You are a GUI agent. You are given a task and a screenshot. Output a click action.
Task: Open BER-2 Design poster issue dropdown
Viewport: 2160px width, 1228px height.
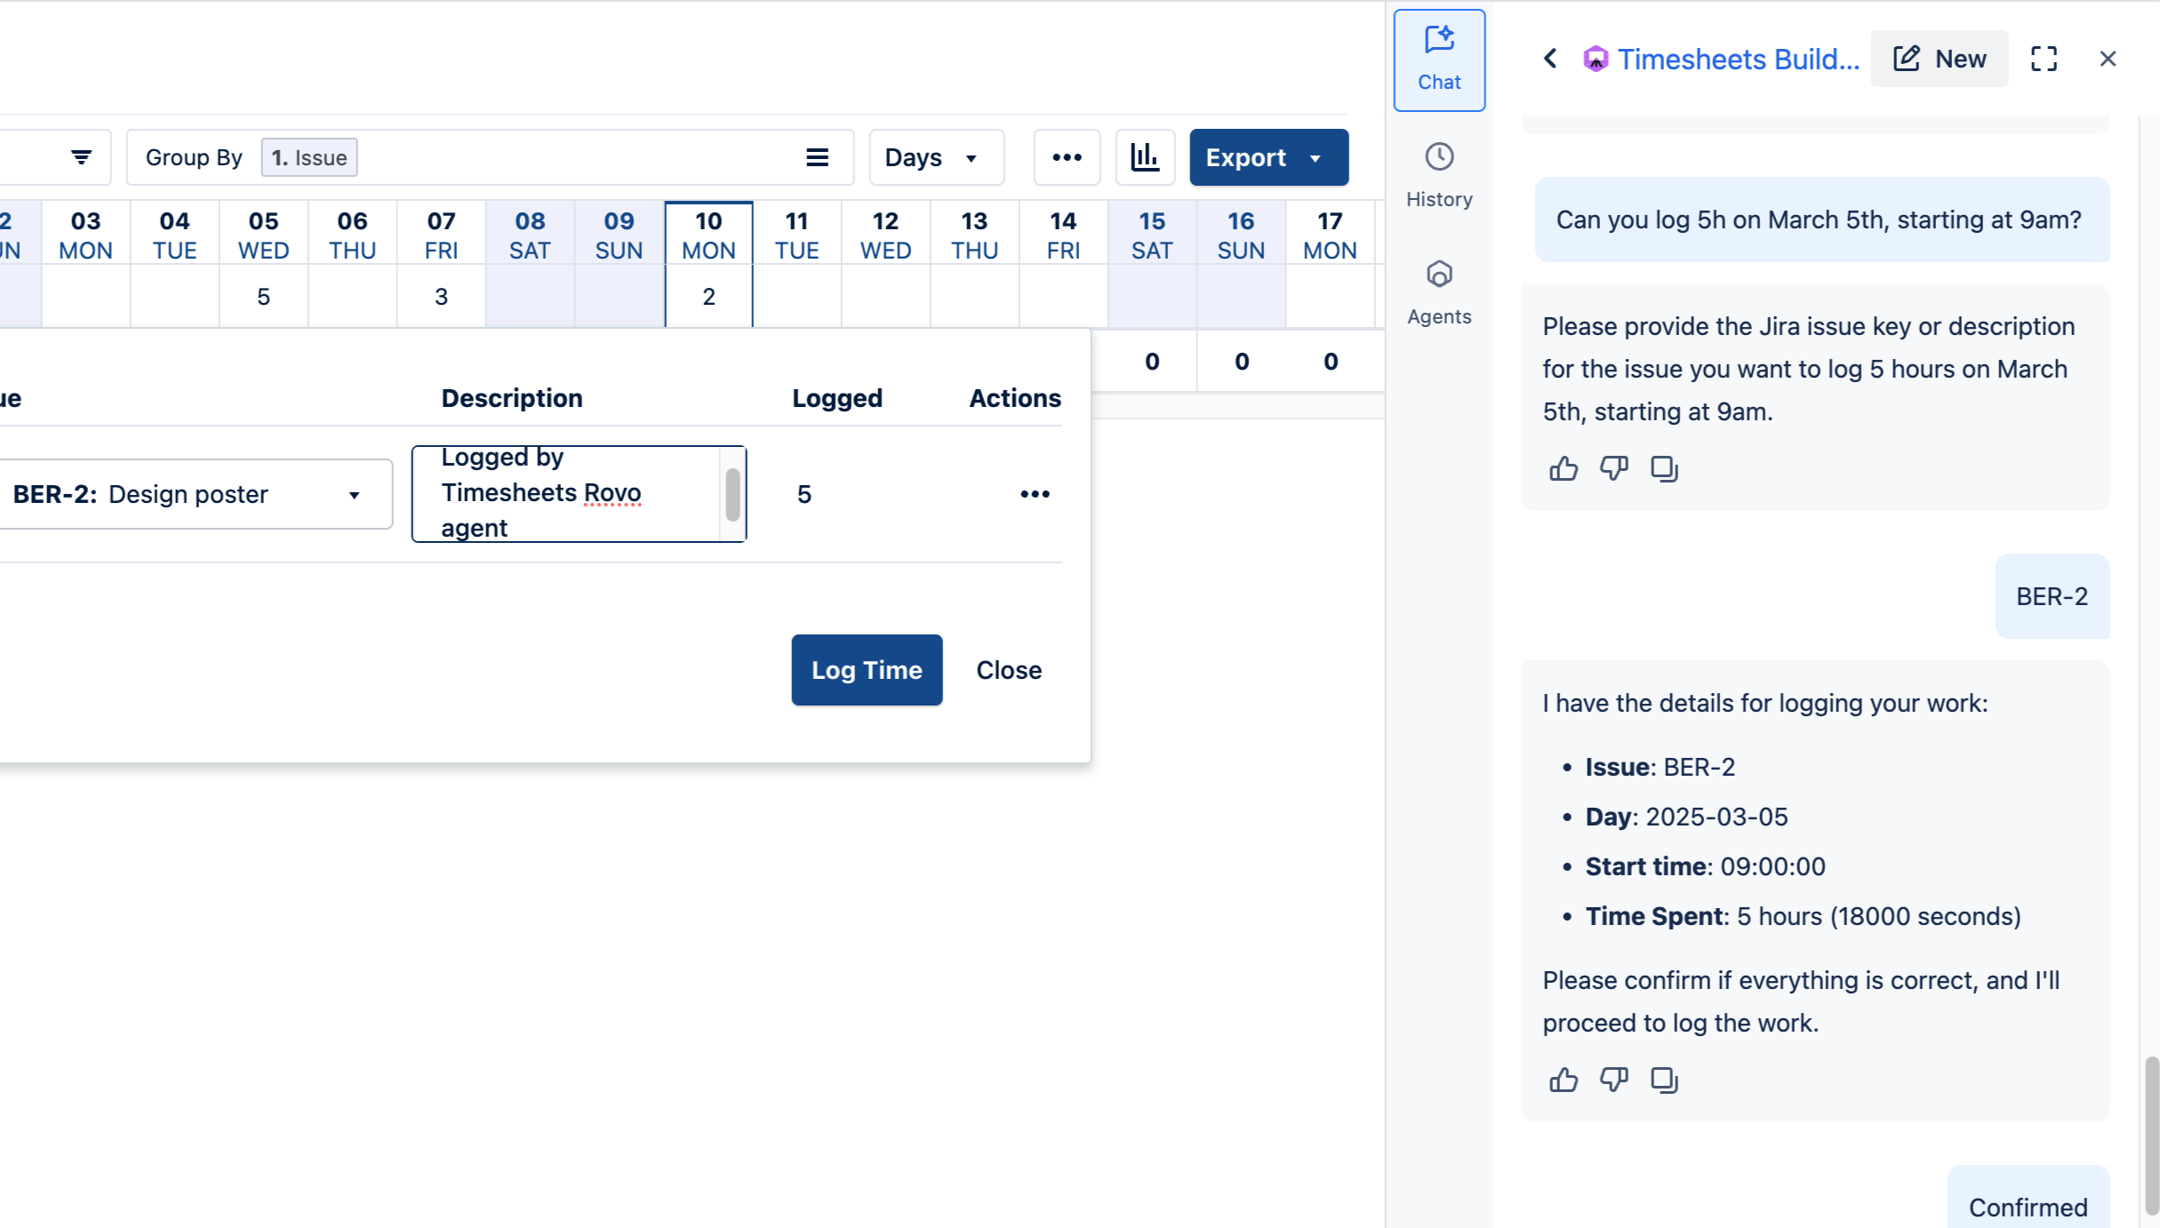click(x=354, y=495)
